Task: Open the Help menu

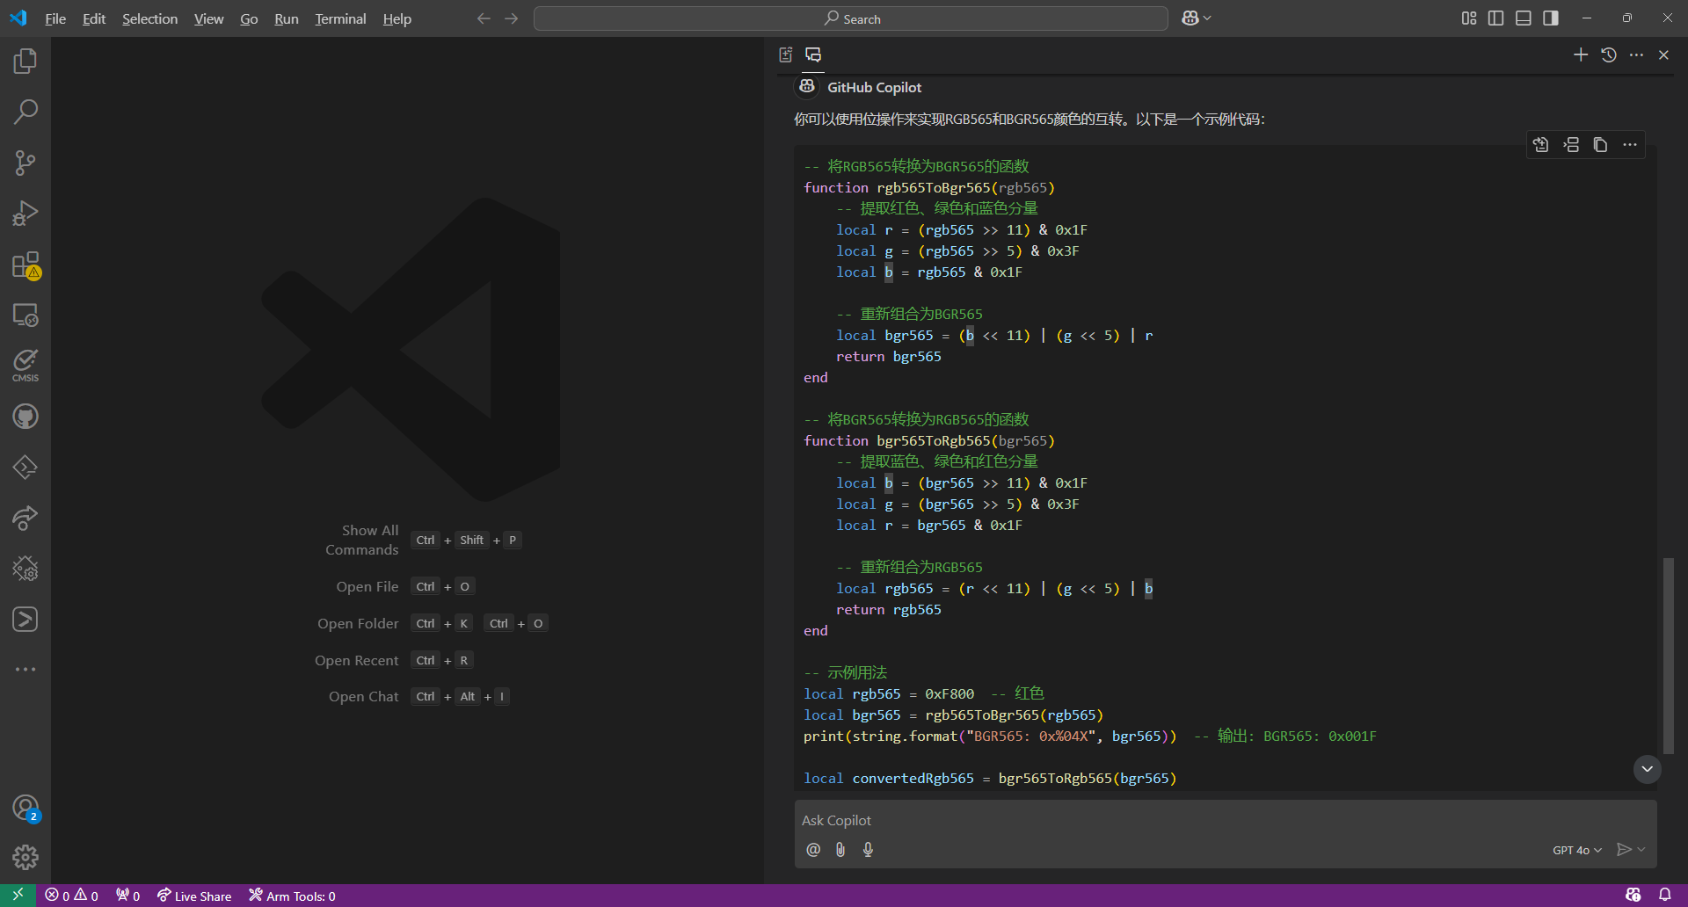Action: pyautogui.click(x=397, y=18)
